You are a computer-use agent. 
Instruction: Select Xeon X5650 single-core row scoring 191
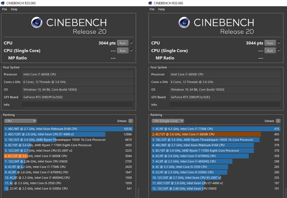[x=216, y=189]
